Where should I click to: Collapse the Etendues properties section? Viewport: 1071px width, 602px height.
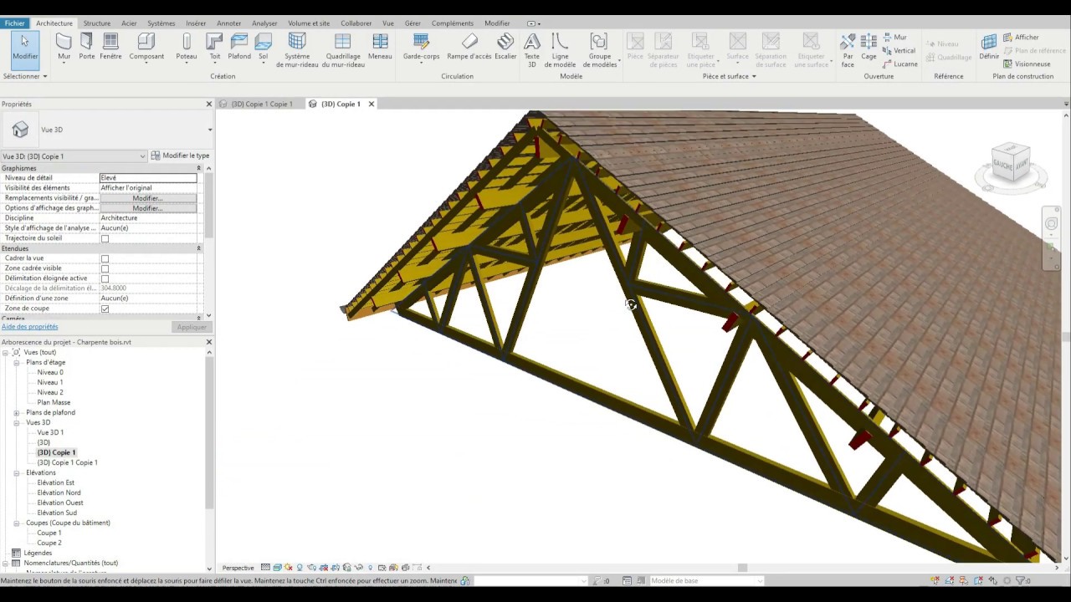point(198,248)
